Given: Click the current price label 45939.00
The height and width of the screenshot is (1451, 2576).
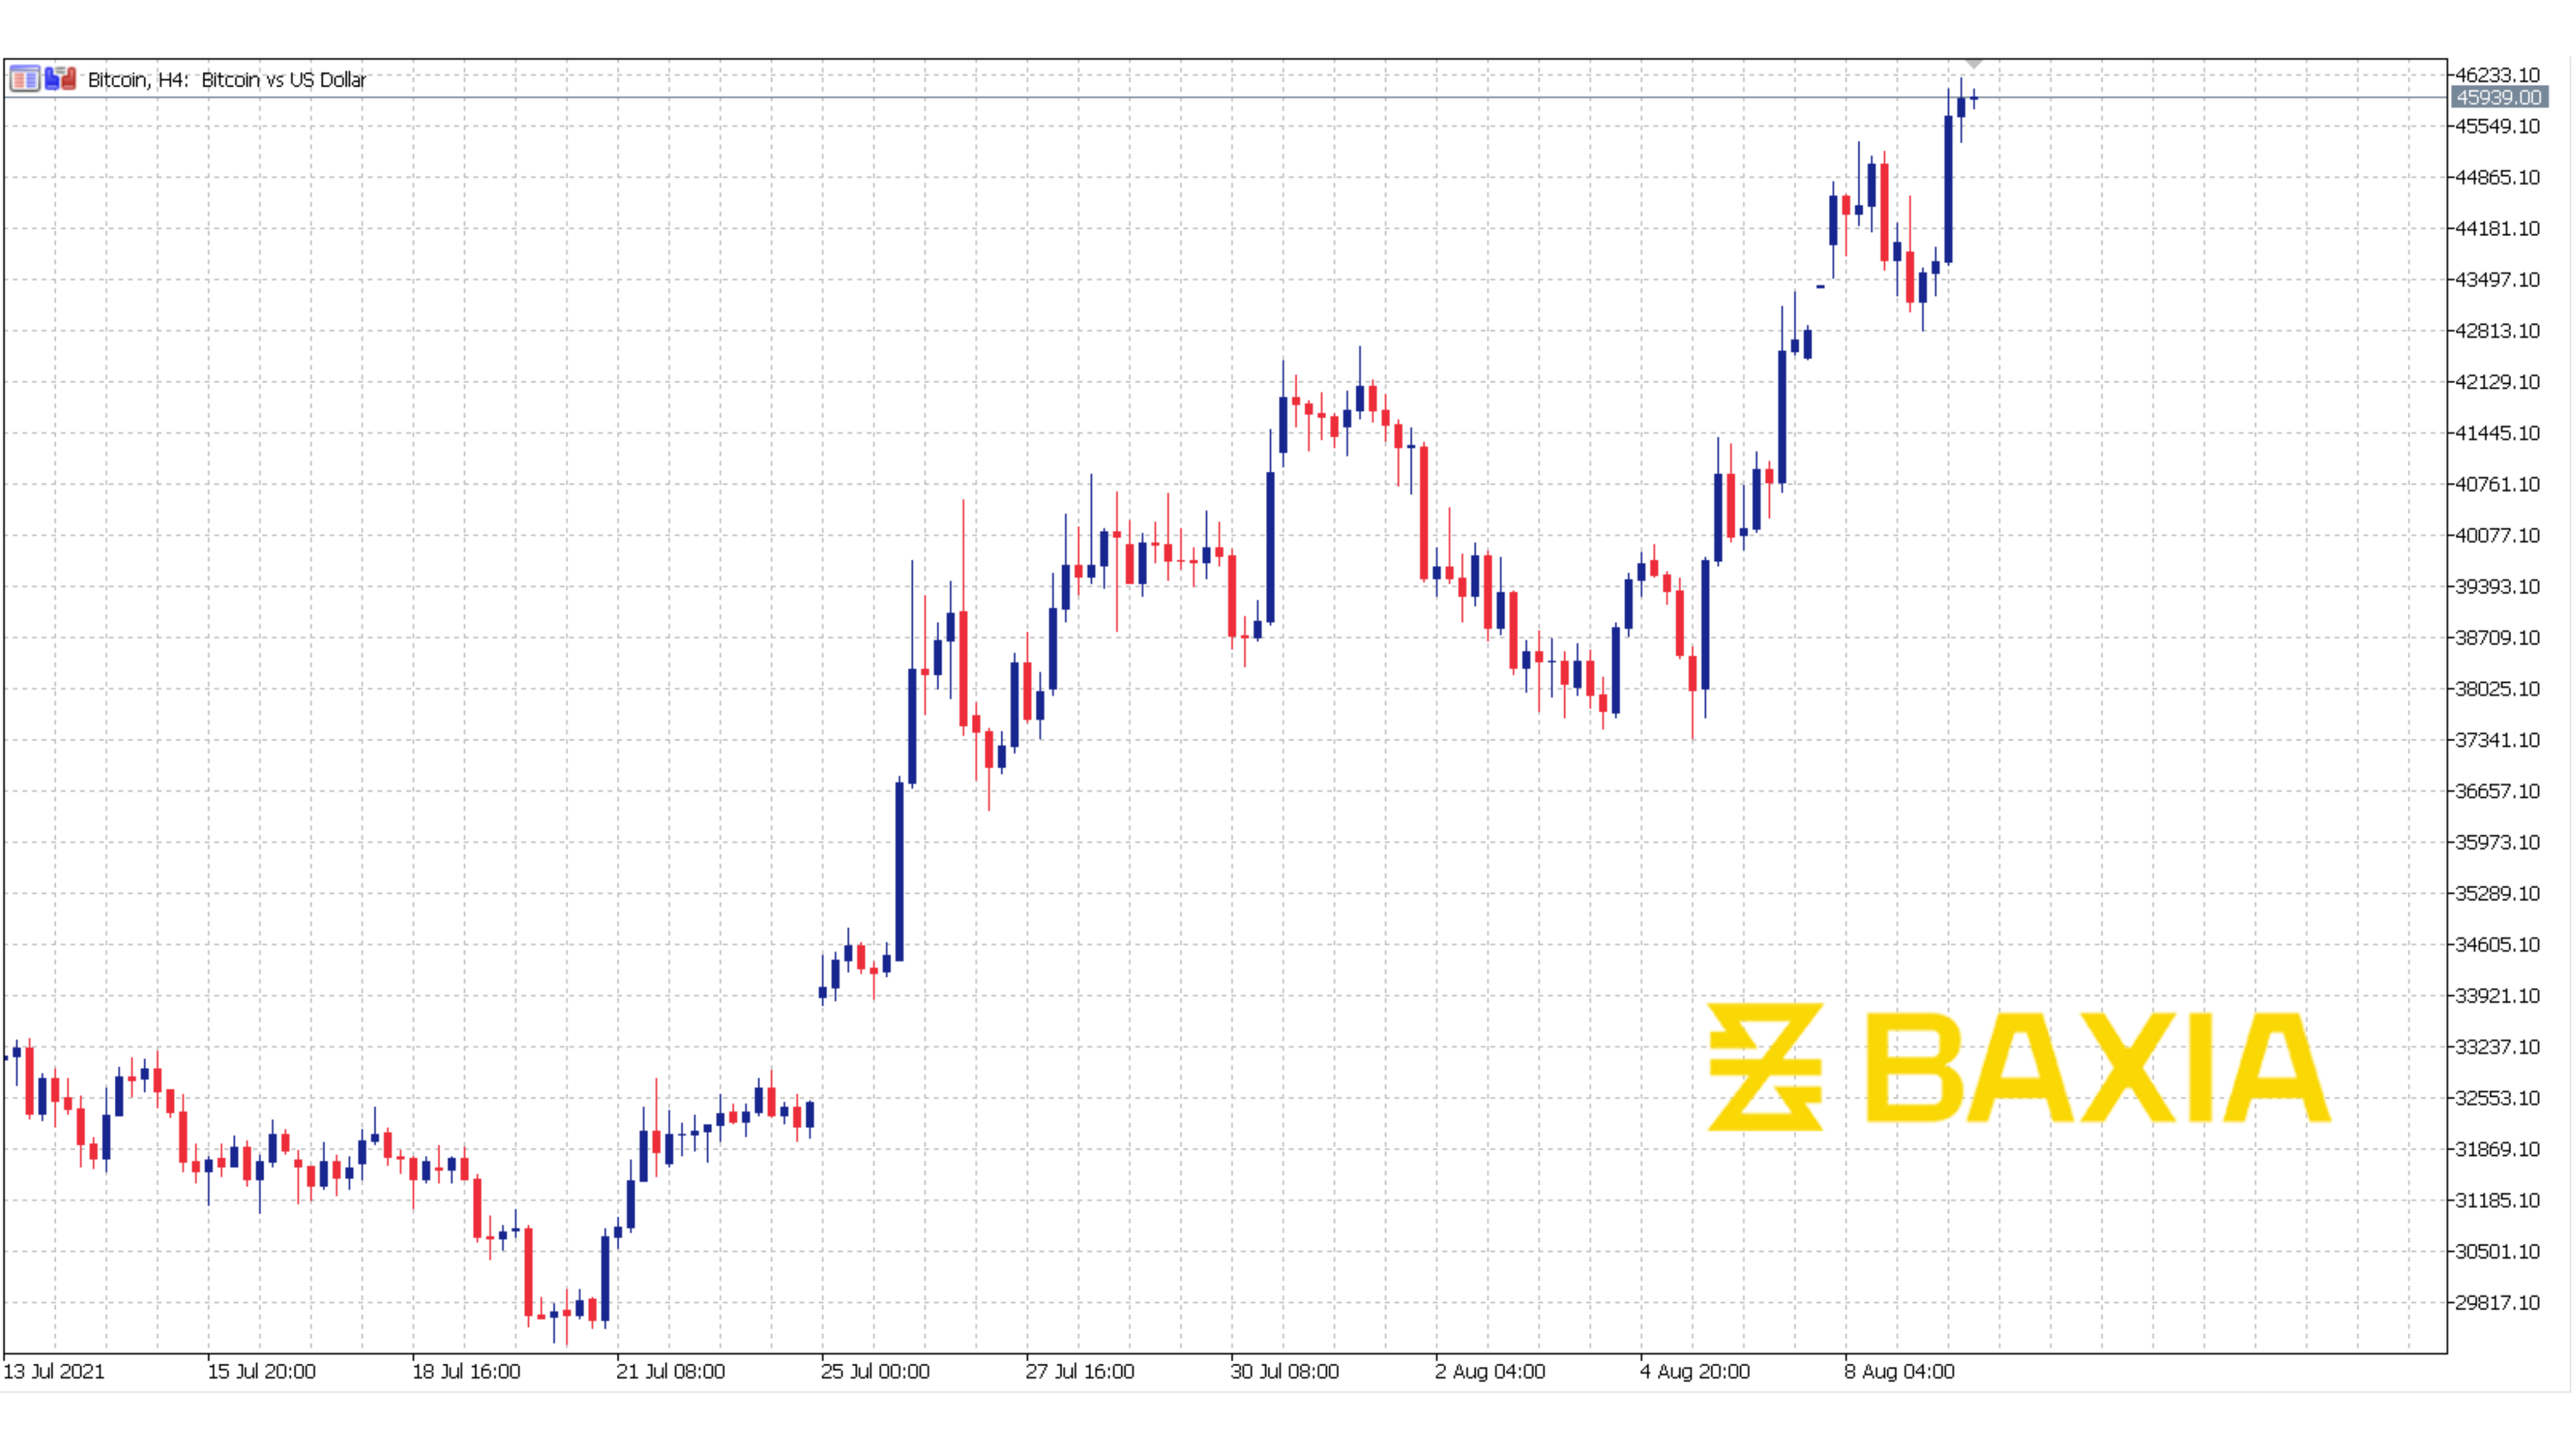Looking at the screenshot, I should (x=2498, y=97).
